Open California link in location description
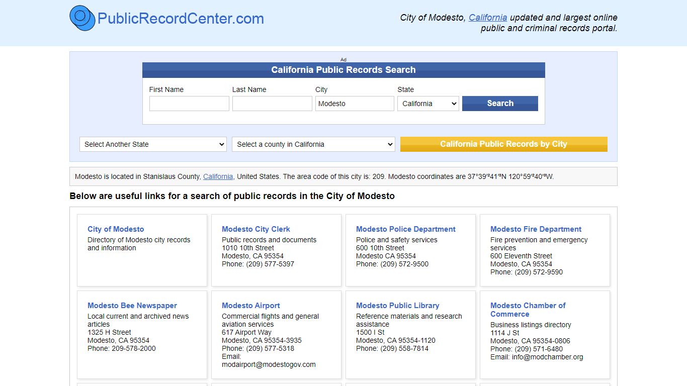 218,176
